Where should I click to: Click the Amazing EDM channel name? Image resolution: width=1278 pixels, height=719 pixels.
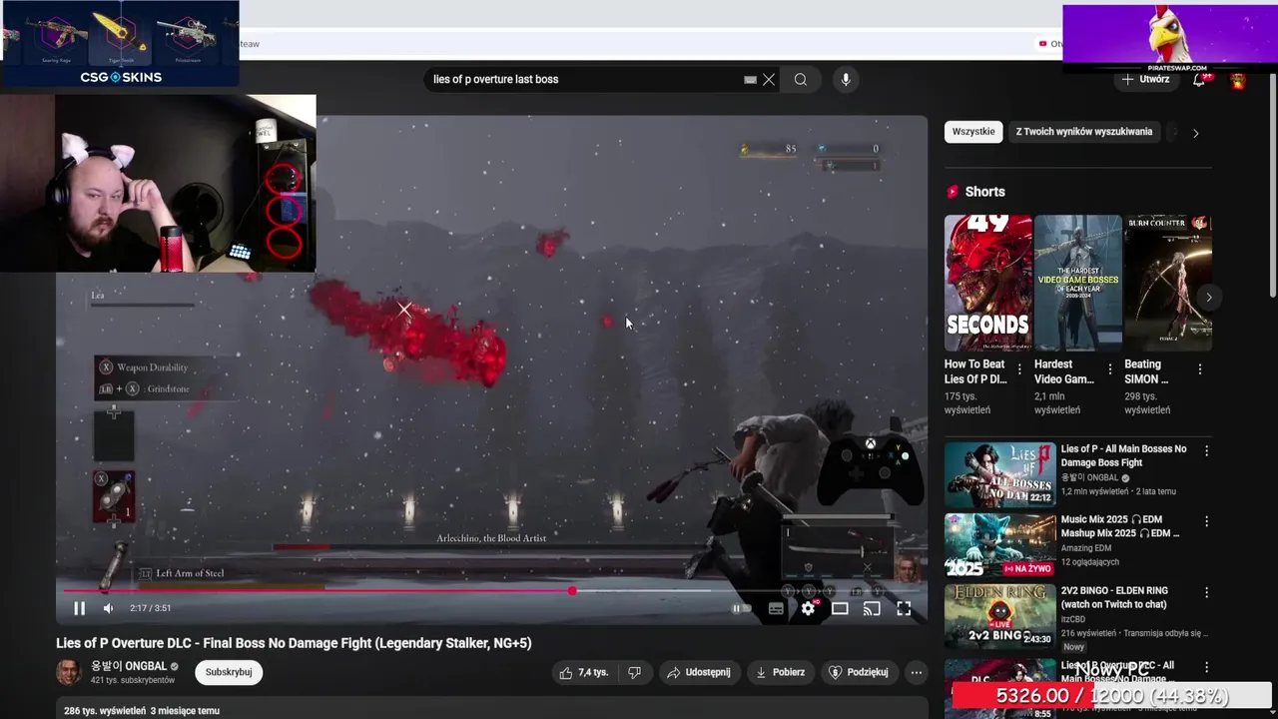tap(1091, 548)
